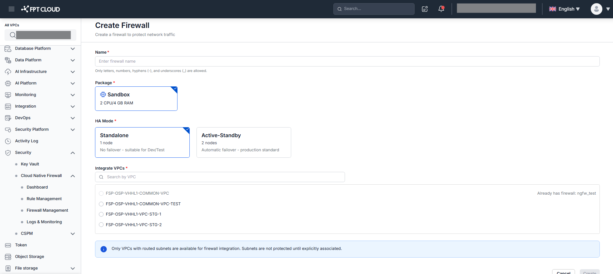This screenshot has width=613, height=274.
Task: Focus the top Search box
Action: [374, 9]
